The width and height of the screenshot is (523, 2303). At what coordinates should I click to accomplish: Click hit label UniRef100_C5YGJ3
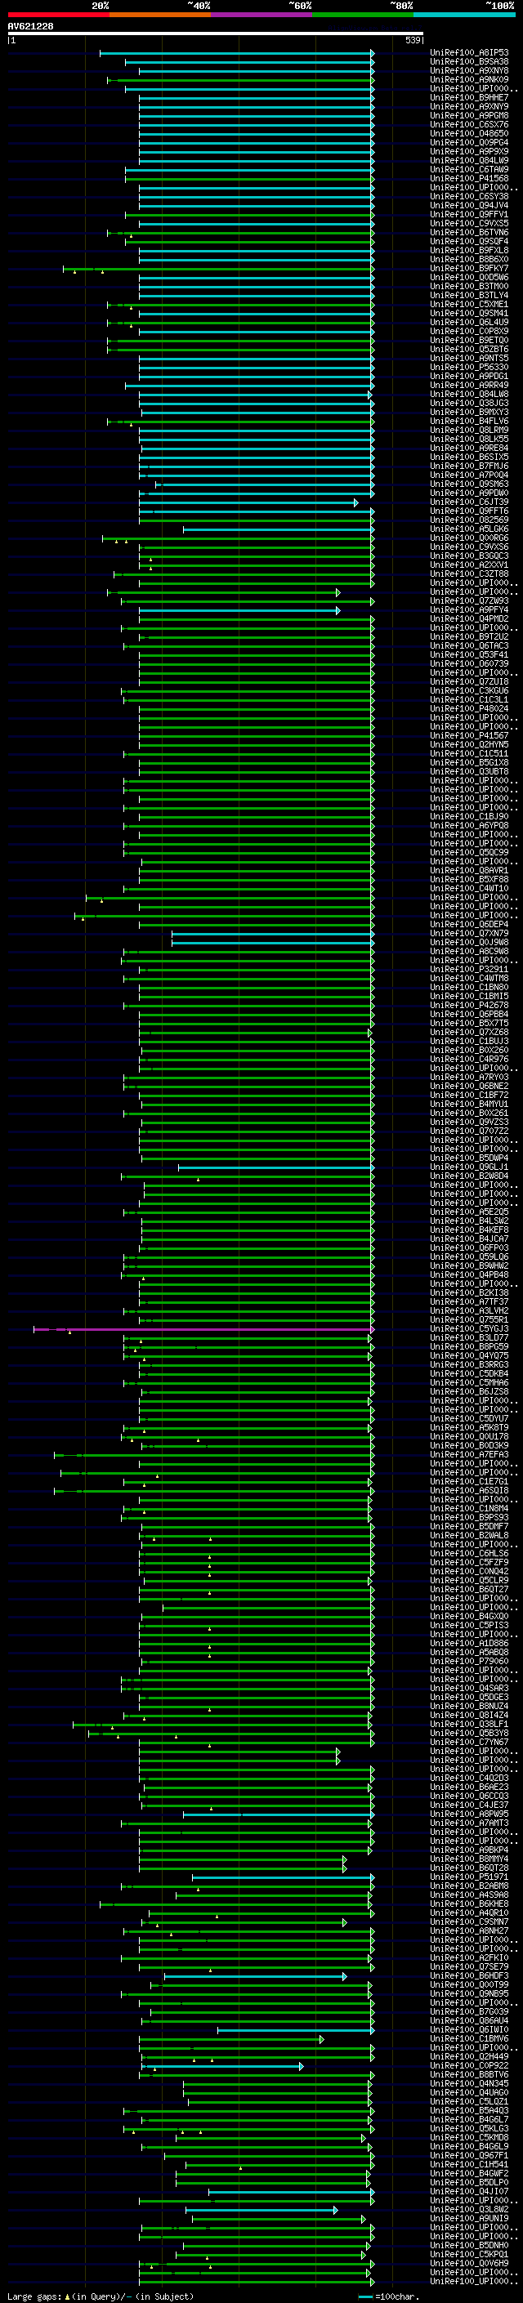[x=469, y=1329]
